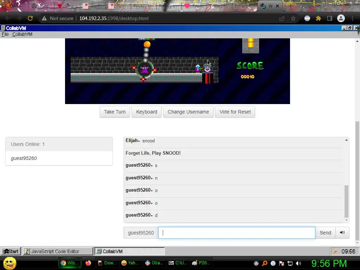Open Firefox icon in host taskbar
Screen dimensions: 360x270
[88, 263]
